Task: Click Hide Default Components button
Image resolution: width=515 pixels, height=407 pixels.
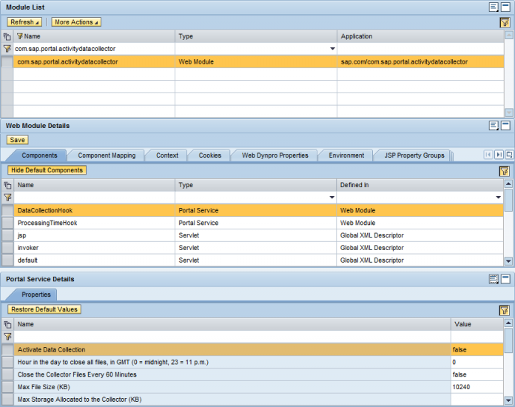Action: click(47, 170)
